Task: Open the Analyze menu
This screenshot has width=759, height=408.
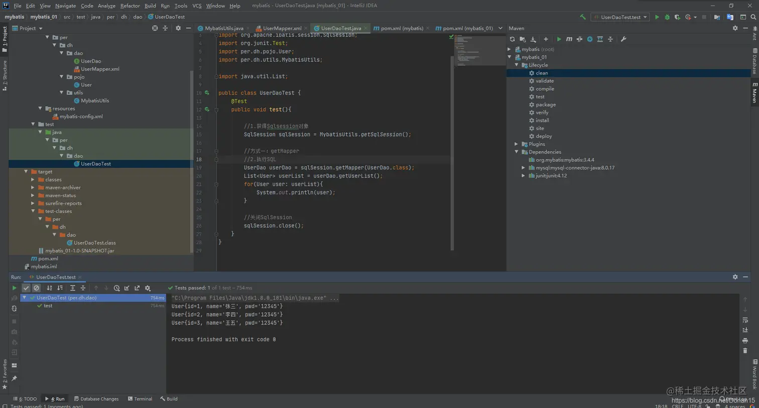Action: click(106, 6)
